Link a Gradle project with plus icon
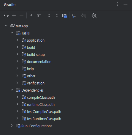Image resolution: width=132 pixels, height=135 pixels. click(14, 15)
